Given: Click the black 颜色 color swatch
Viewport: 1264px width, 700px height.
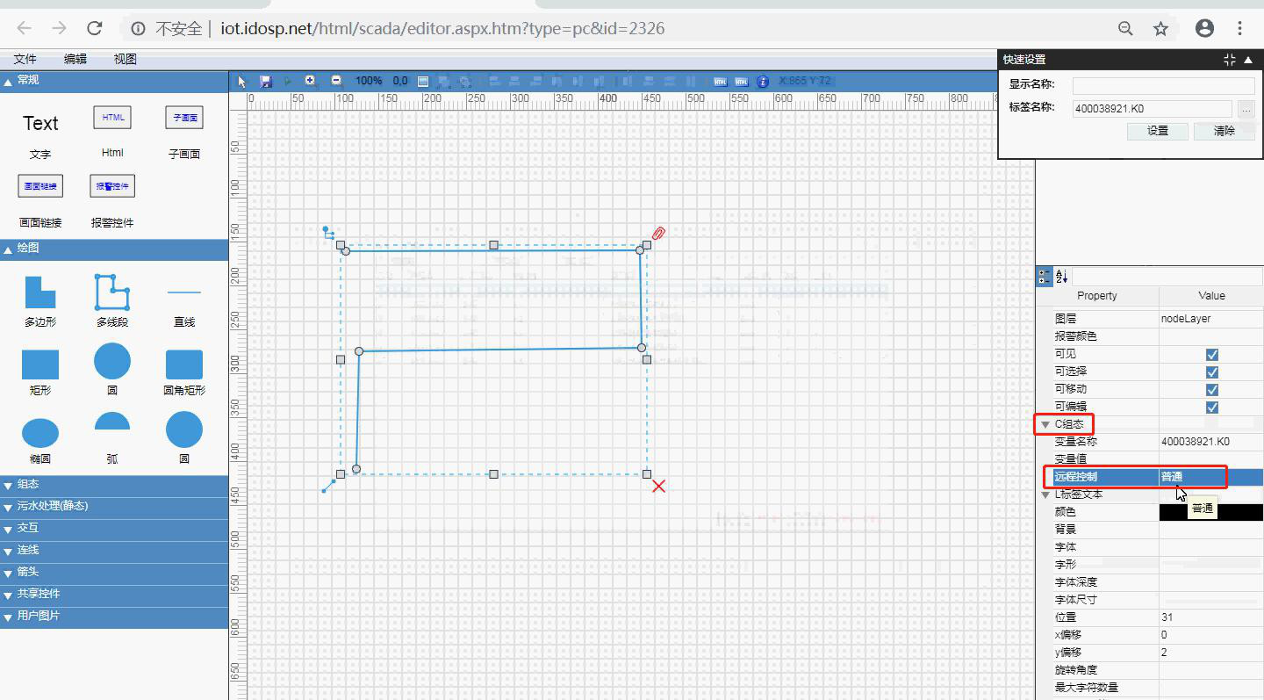Looking at the screenshot, I should [x=1211, y=512].
